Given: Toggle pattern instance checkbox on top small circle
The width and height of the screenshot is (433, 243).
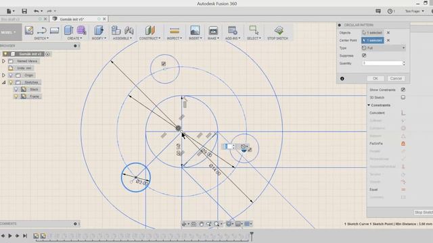Looking at the screenshot, I should (x=164, y=64).
